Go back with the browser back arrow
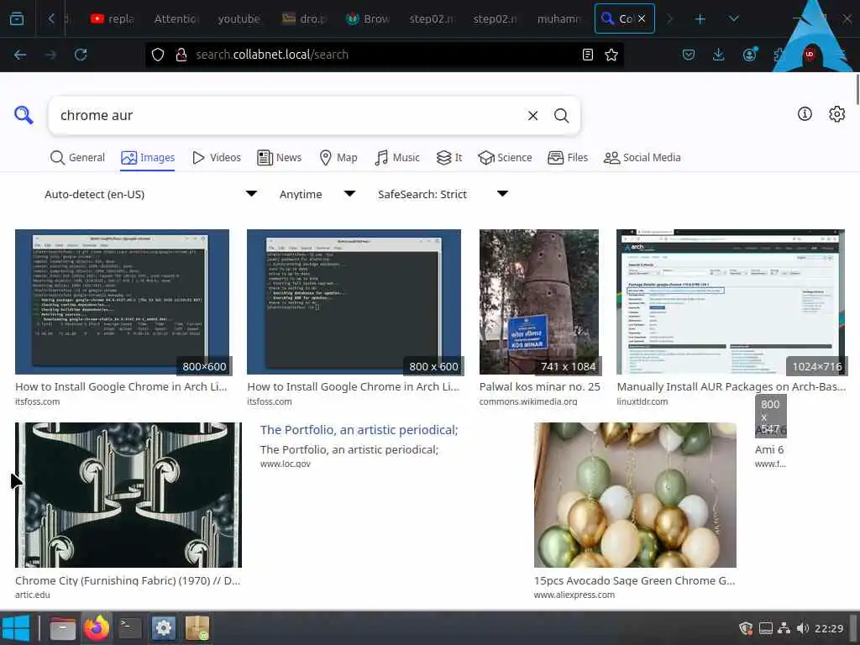Viewport: 860px width, 645px height. 20,55
